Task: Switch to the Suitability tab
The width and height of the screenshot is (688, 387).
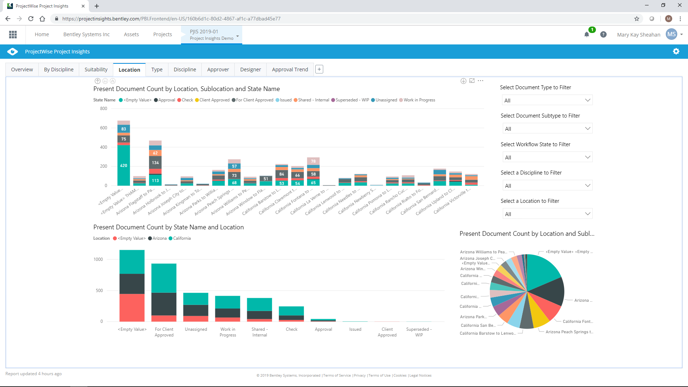Action: click(96, 70)
